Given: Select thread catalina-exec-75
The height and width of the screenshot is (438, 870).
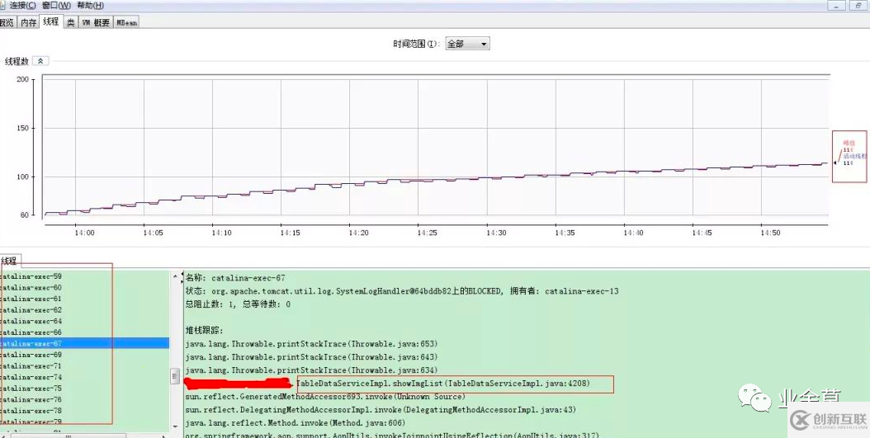Looking at the screenshot, I should point(84,389).
